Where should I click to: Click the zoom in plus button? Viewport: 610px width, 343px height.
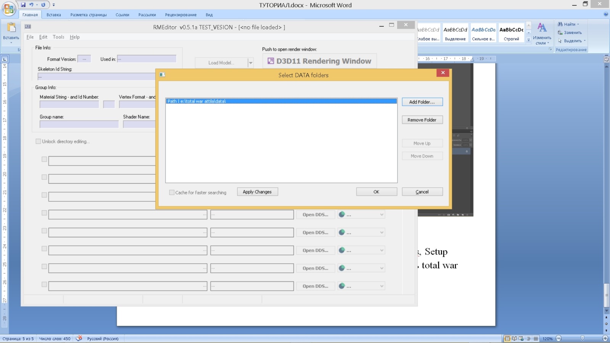click(x=605, y=338)
